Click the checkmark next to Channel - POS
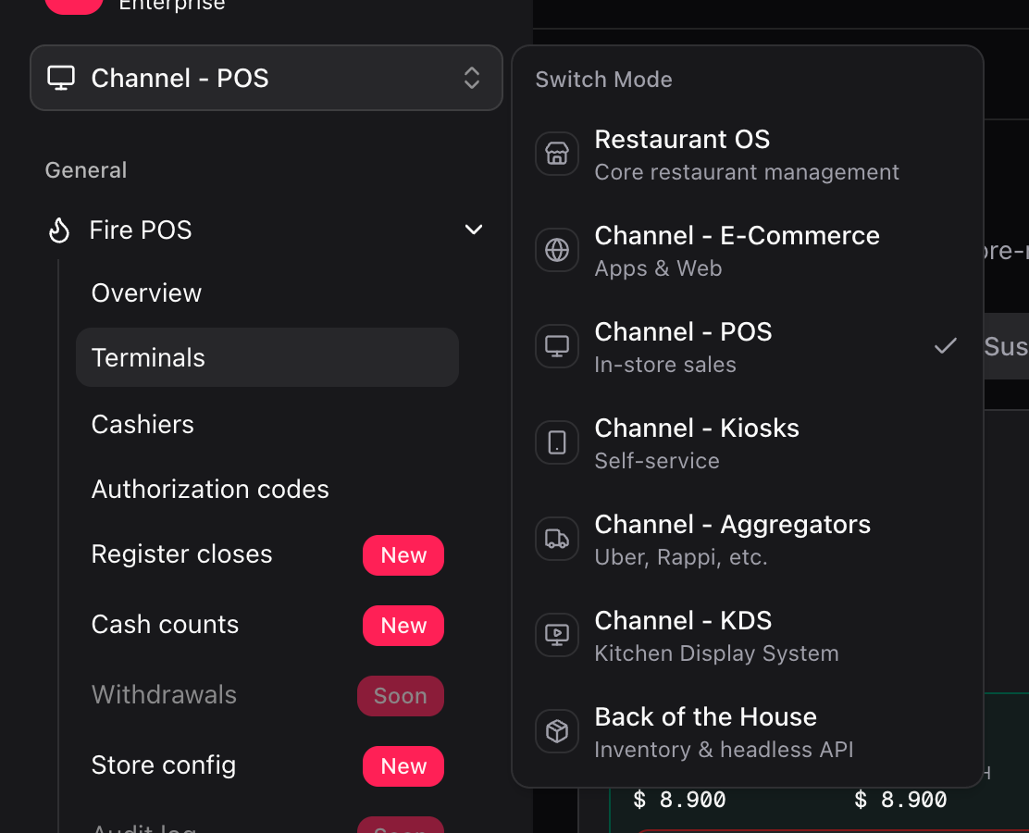1029x833 pixels. click(x=946, y=346)
